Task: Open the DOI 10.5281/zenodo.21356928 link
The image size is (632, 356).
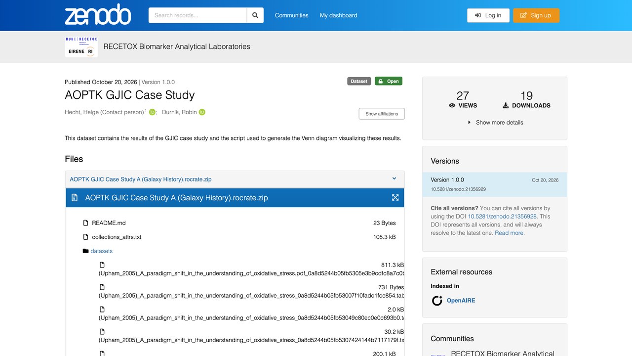Action: (x=502, y=217)
